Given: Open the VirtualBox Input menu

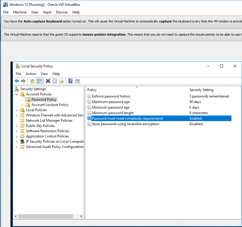Looking at the screenshot, I should pos(47,12).
